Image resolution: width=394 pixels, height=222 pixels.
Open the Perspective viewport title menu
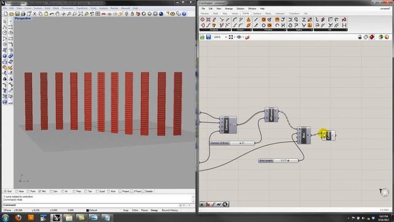click(x=23, y=18)
